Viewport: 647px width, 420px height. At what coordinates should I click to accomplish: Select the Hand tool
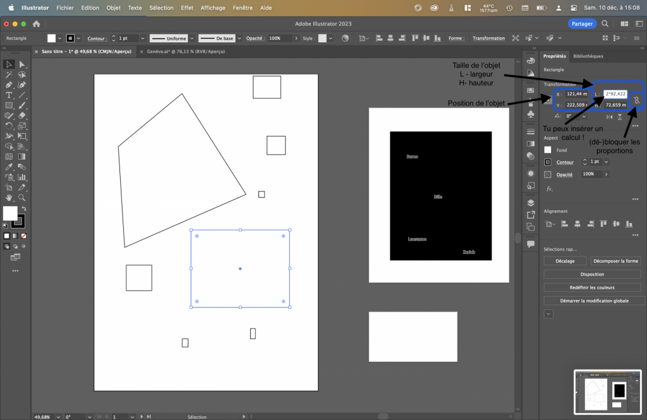pos(9,197)
